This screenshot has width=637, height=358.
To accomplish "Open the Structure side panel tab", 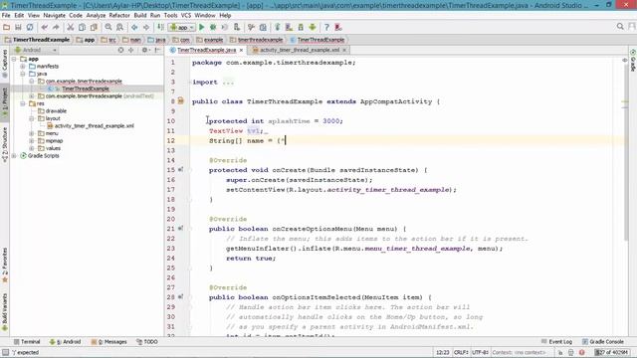I will (5, 144).
